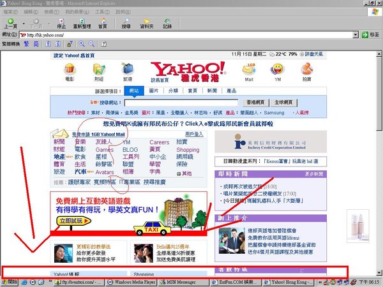The height and width of the screenshot is (287, 383).
Task: Click inside the address bar URL field
Action: click(186, 35)
